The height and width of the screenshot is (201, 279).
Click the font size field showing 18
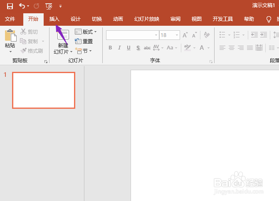click(167, 35)
